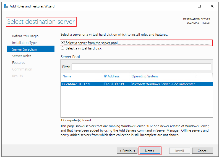
Task: Open the Before You Begin step
Action: (25, 36)
